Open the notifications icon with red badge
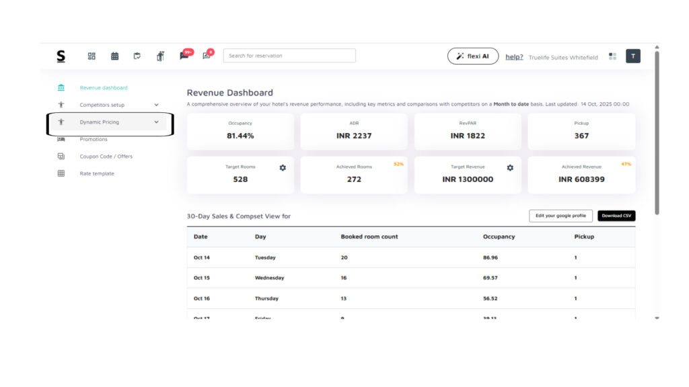This screenshot has height=387, width=689. tap(207, 56)
